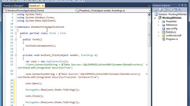Expand the northwnd.mdf node arrow
The width and height of the screenshot is (190, 106).
pos(159,36)
